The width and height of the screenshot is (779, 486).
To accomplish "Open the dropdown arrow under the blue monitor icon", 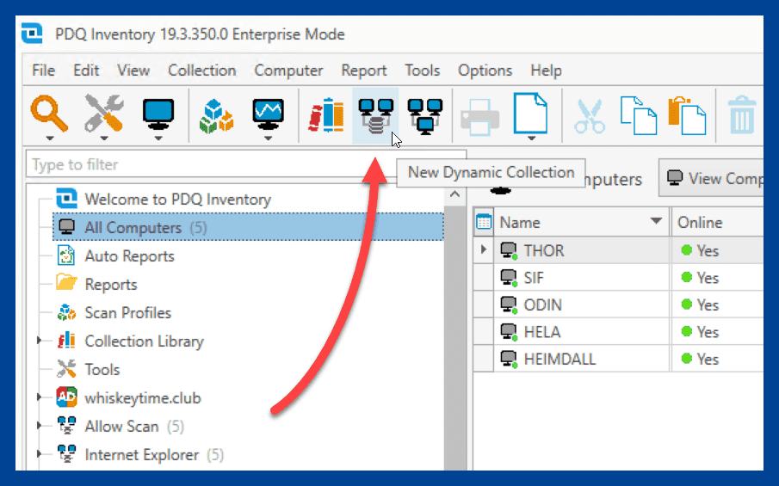I will (158, 138).
